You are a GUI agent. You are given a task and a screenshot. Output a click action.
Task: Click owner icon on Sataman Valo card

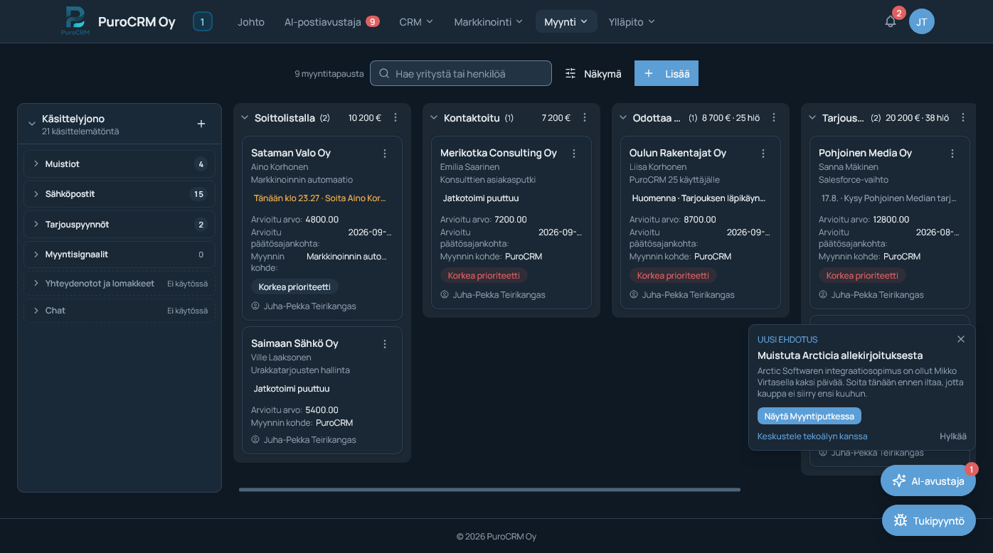pyautogui.click(x=255, y=306)
